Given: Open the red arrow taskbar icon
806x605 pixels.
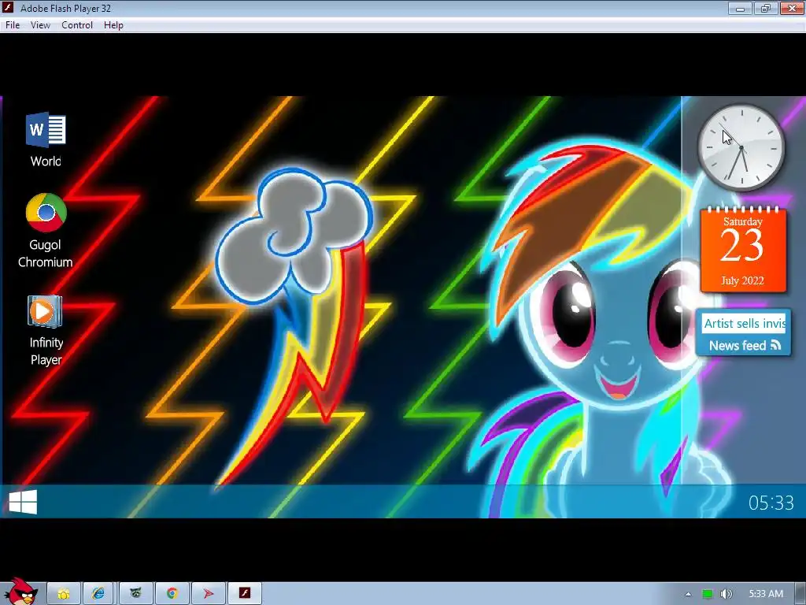Looking at the screenshot, I should [208, 594].
